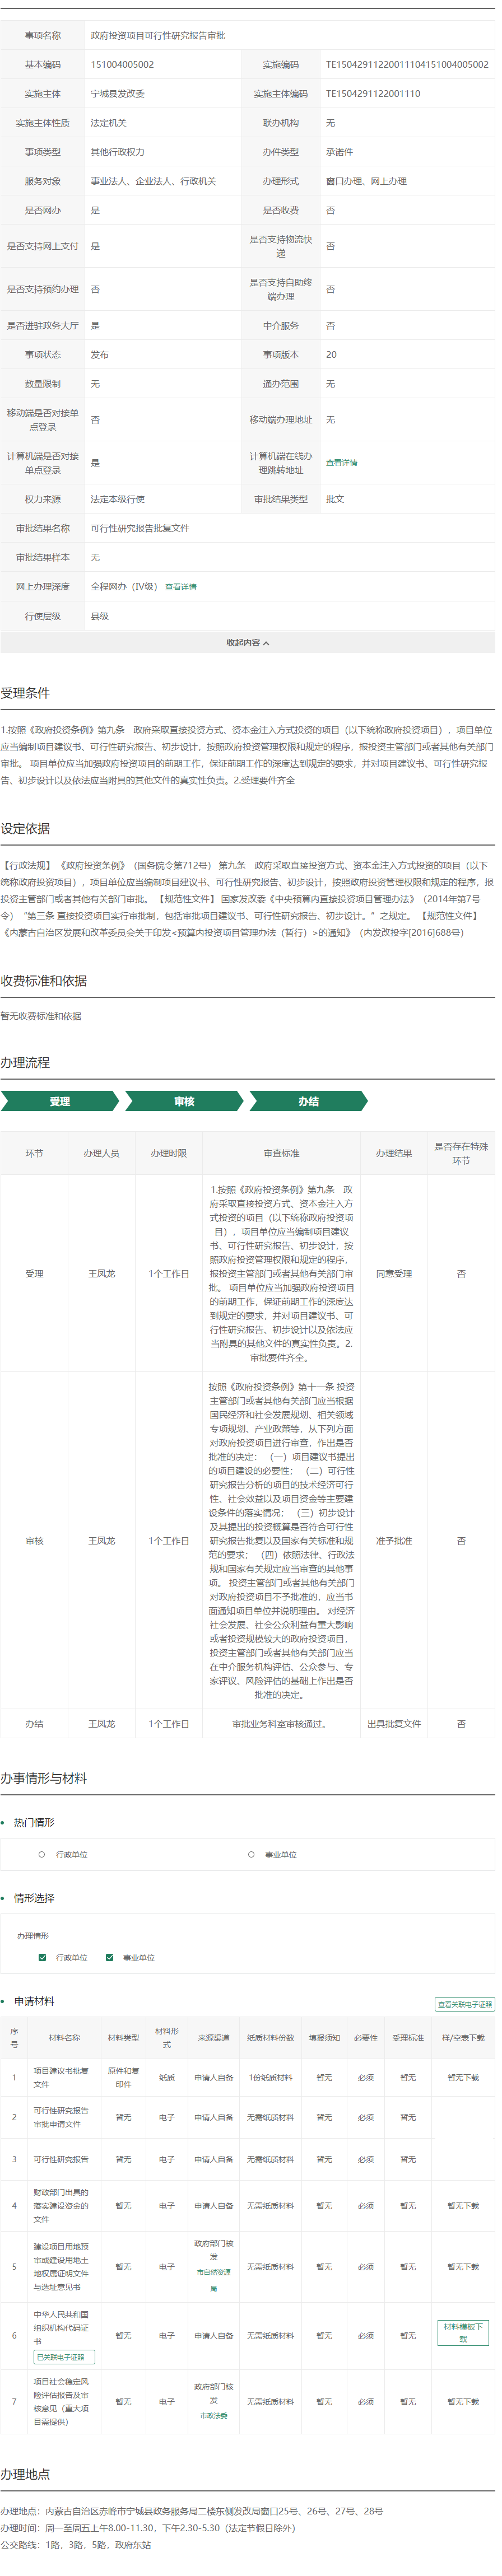Viewport: 502px width, 2576px height.
Task: Open 查看详情 link beside 计算机端在线办理跳转地址
Action: (x=341, y=463)
